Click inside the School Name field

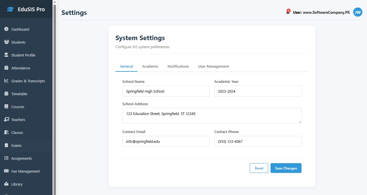(166, 91)
